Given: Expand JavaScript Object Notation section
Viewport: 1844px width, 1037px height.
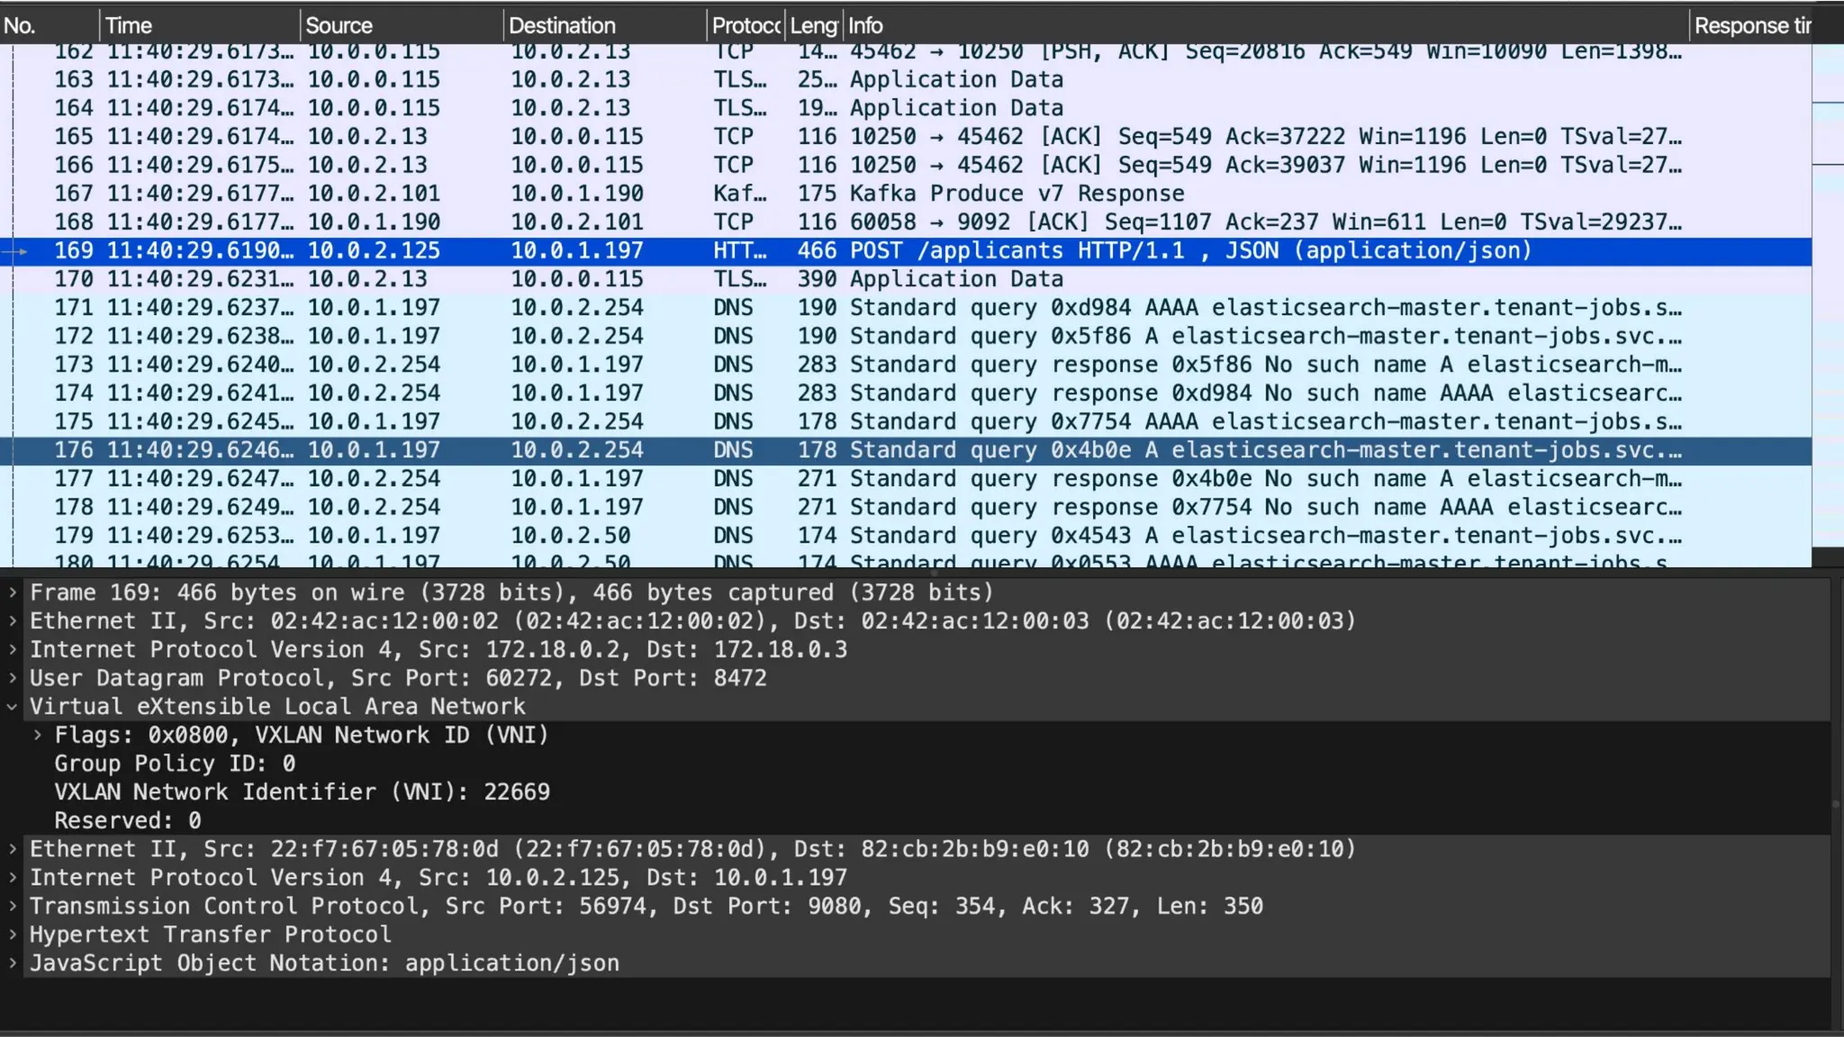Looking at the screenshot, I should click(x=13, y=963).
